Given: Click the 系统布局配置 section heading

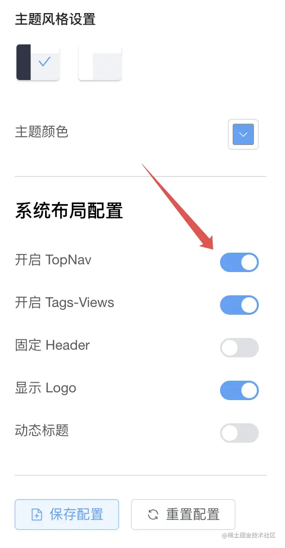Looking at the screenshot, I should (x=69, y=211).
